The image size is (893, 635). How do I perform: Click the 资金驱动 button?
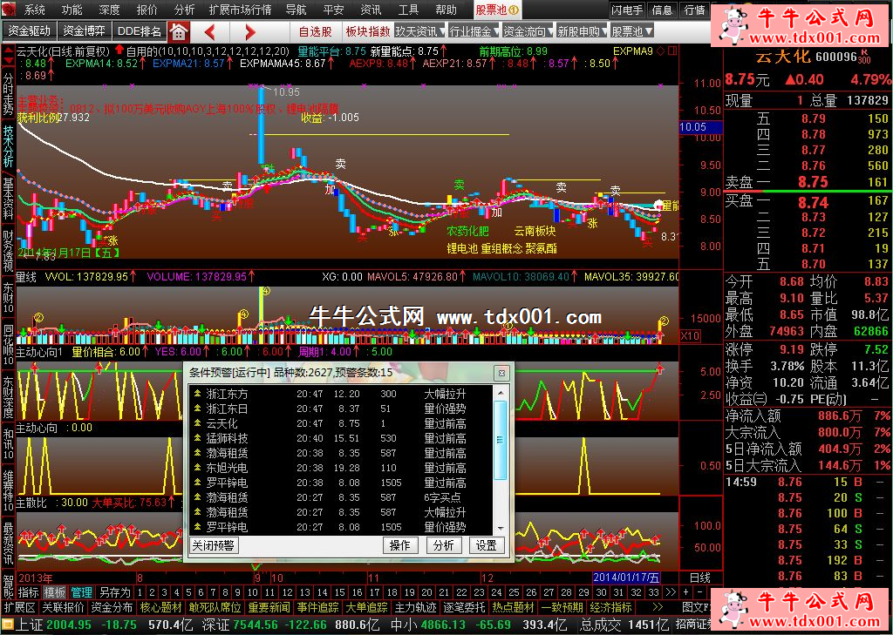coord(30,30)
